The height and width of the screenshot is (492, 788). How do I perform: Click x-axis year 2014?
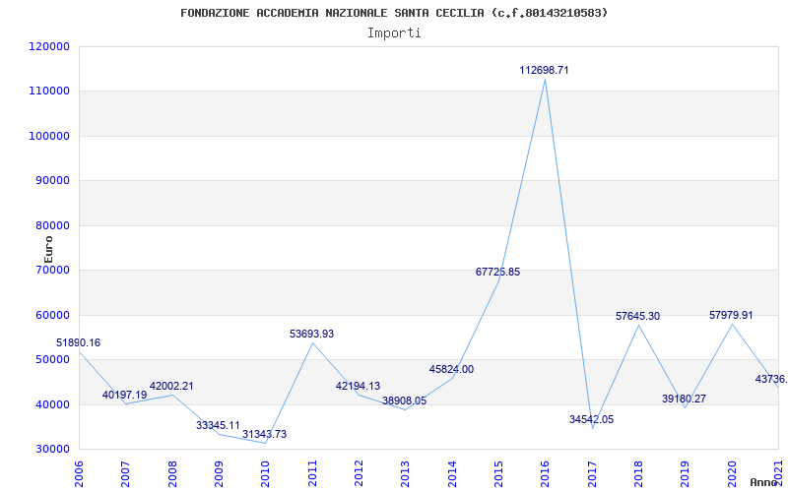point(452,474)
